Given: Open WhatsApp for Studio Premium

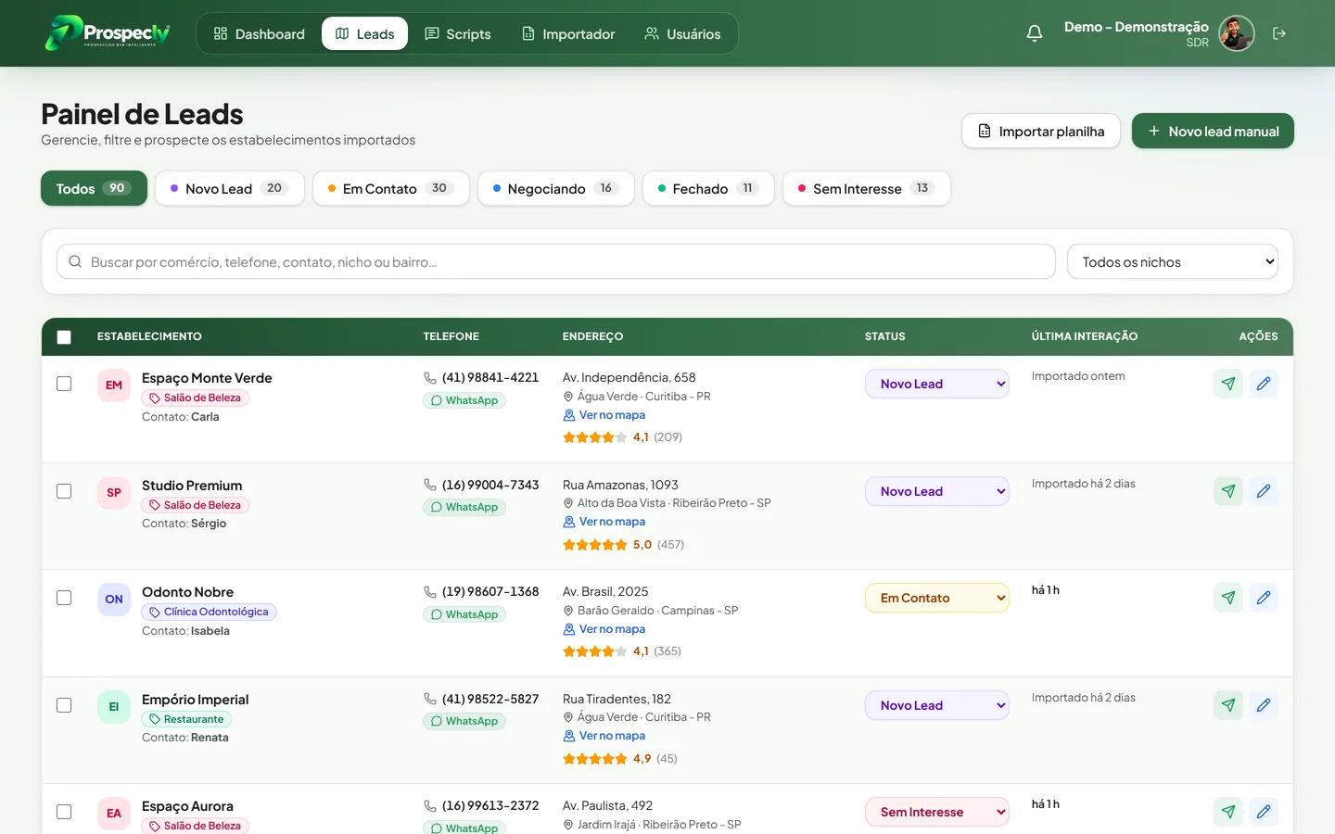Looking at the screenshot, I should point(464,507).
